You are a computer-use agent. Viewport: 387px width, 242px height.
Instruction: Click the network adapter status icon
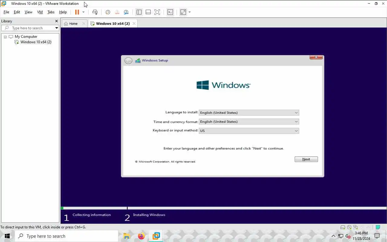356,227
